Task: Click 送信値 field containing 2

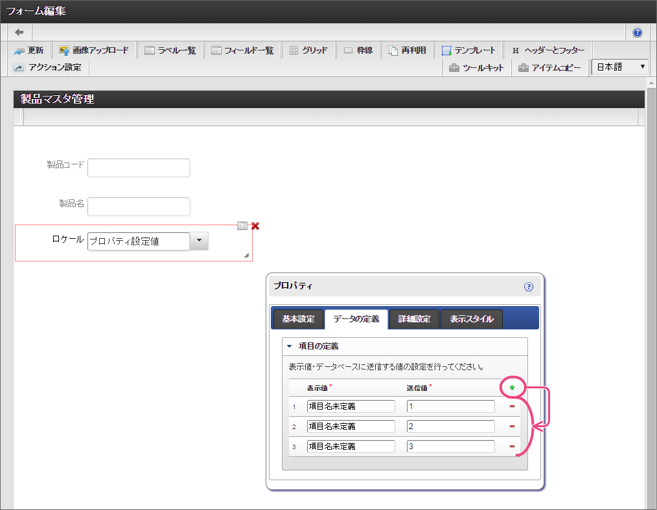Action: click(450, 427)
